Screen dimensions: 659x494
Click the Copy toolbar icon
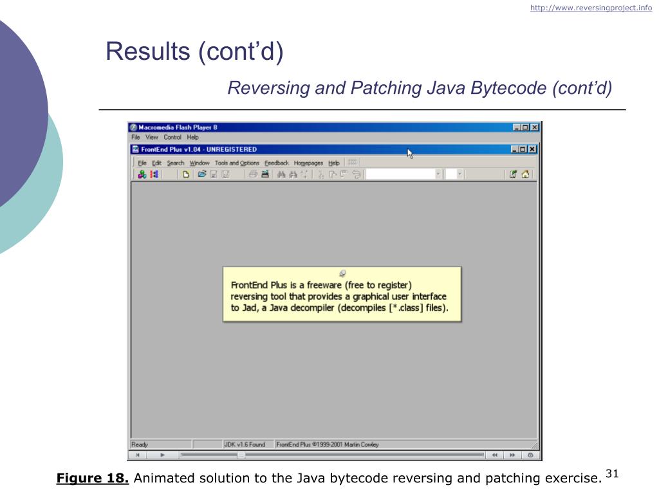tap(333, 174)
